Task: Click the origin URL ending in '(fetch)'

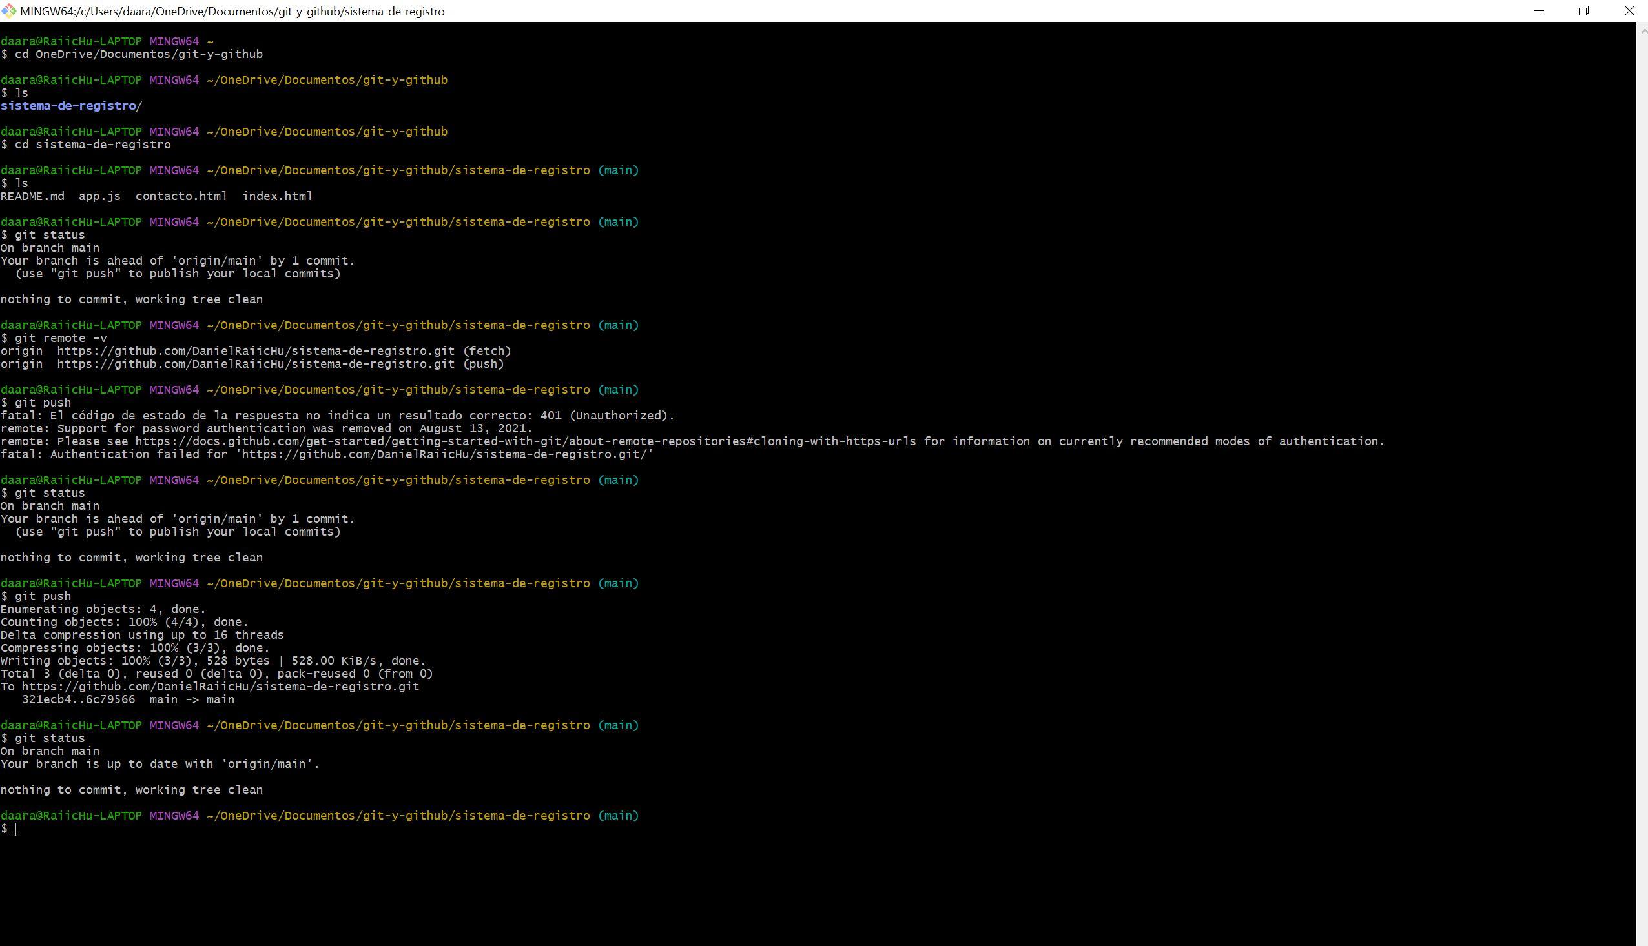Action: pos(284,351)
